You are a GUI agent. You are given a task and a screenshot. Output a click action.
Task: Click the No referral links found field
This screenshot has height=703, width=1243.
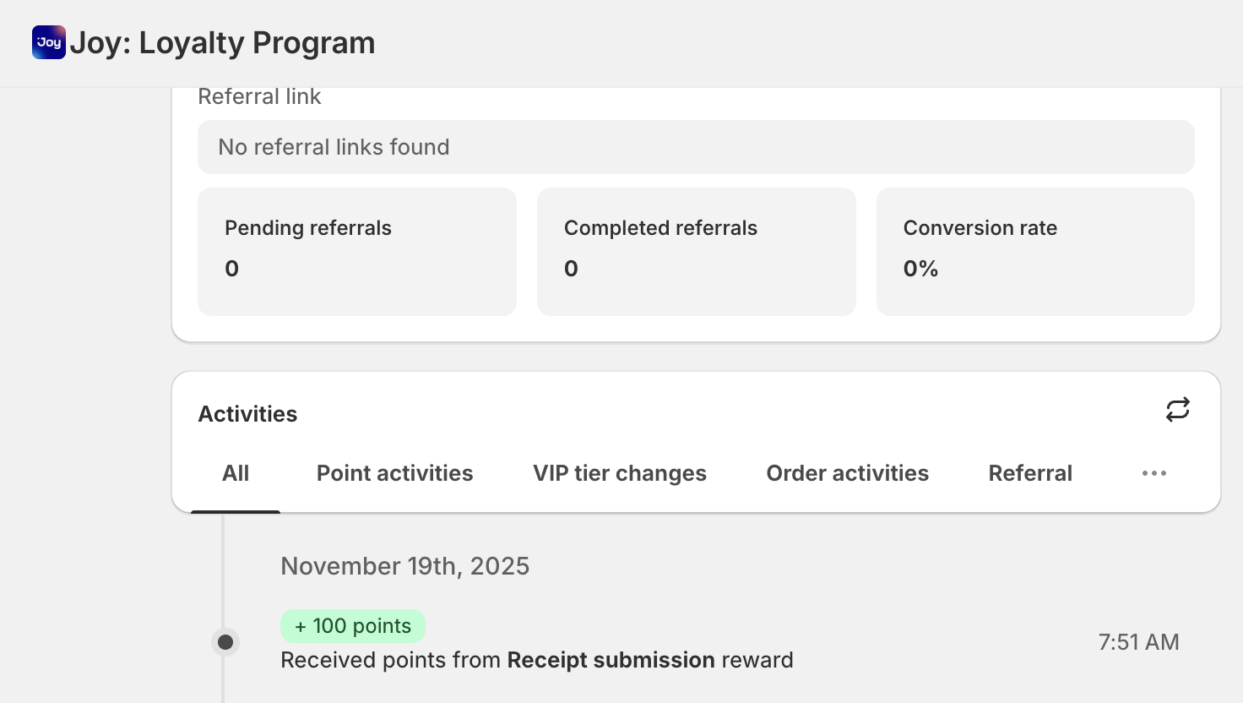click(696, 147)
